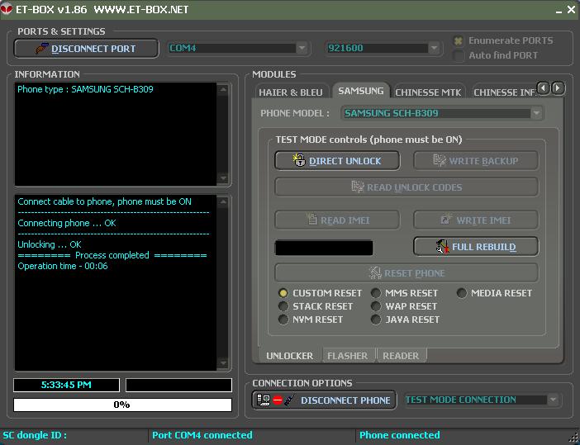The height and width of the screenshot is (445, 580).
Task: Select the MEDIA RESET radio option
Action: 461,293
